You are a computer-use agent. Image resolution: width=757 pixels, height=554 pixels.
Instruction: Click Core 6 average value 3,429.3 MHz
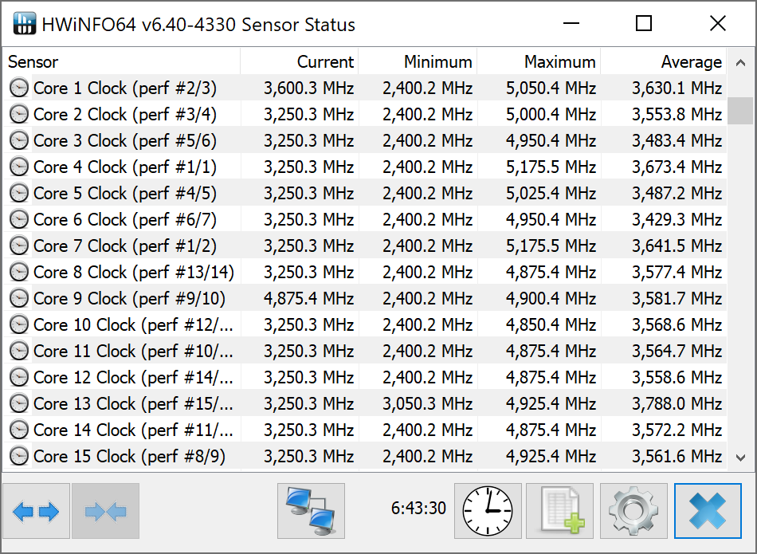(677, 219)
